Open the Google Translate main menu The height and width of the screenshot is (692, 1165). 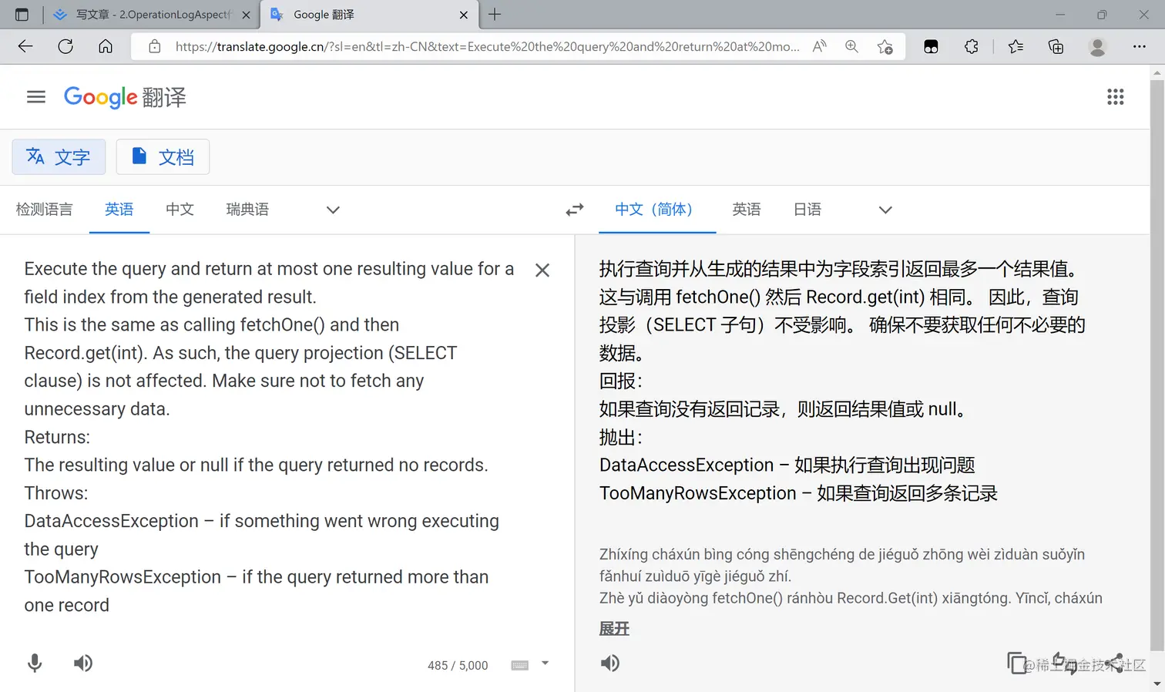click(36, 97)
